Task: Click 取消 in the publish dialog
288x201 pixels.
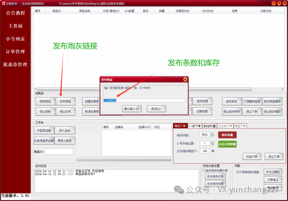Action: coord(156,109)
